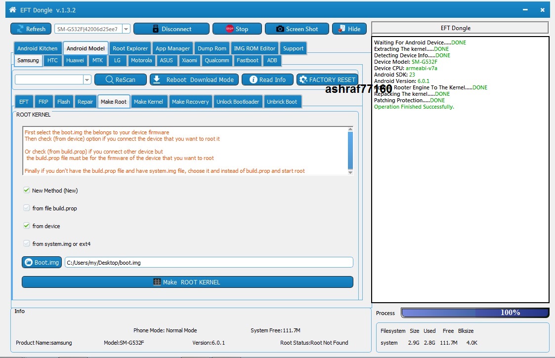The image size is (555, 358).
Task: Click the Disconnect button
Action: pyautogui.click(x=171, y=29)
